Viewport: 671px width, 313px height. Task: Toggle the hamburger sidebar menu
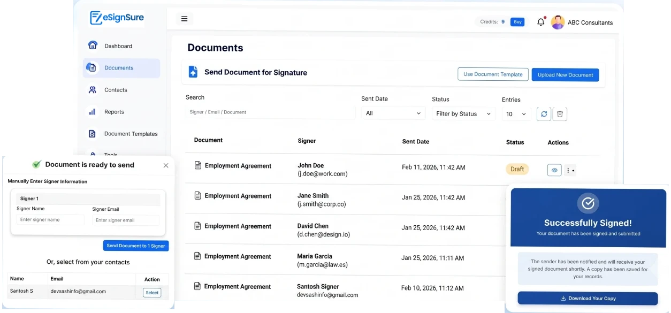(x=184, y=19)
